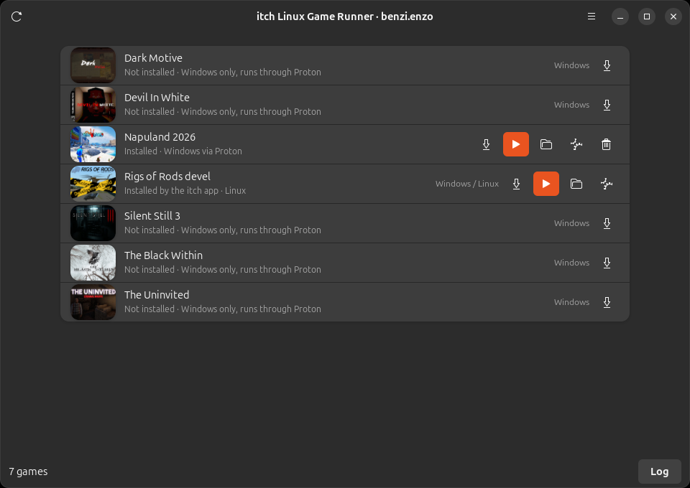Image resolution: width=690 pixels, height=488 pixels.
Task: Delete Napuland 2026 with the trash icon
Action: coord(607,144)
